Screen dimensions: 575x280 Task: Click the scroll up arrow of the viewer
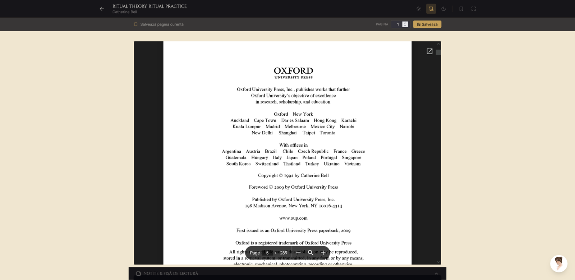438,44
